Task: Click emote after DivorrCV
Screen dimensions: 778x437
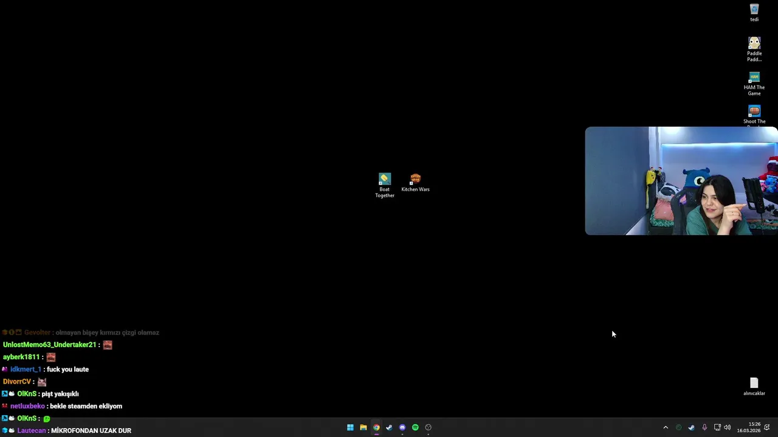Action: (42, 382)
